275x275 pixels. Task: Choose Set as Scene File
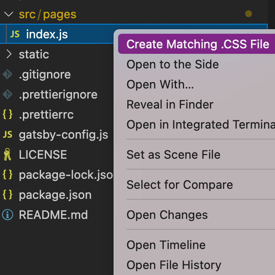click(173, 155)
